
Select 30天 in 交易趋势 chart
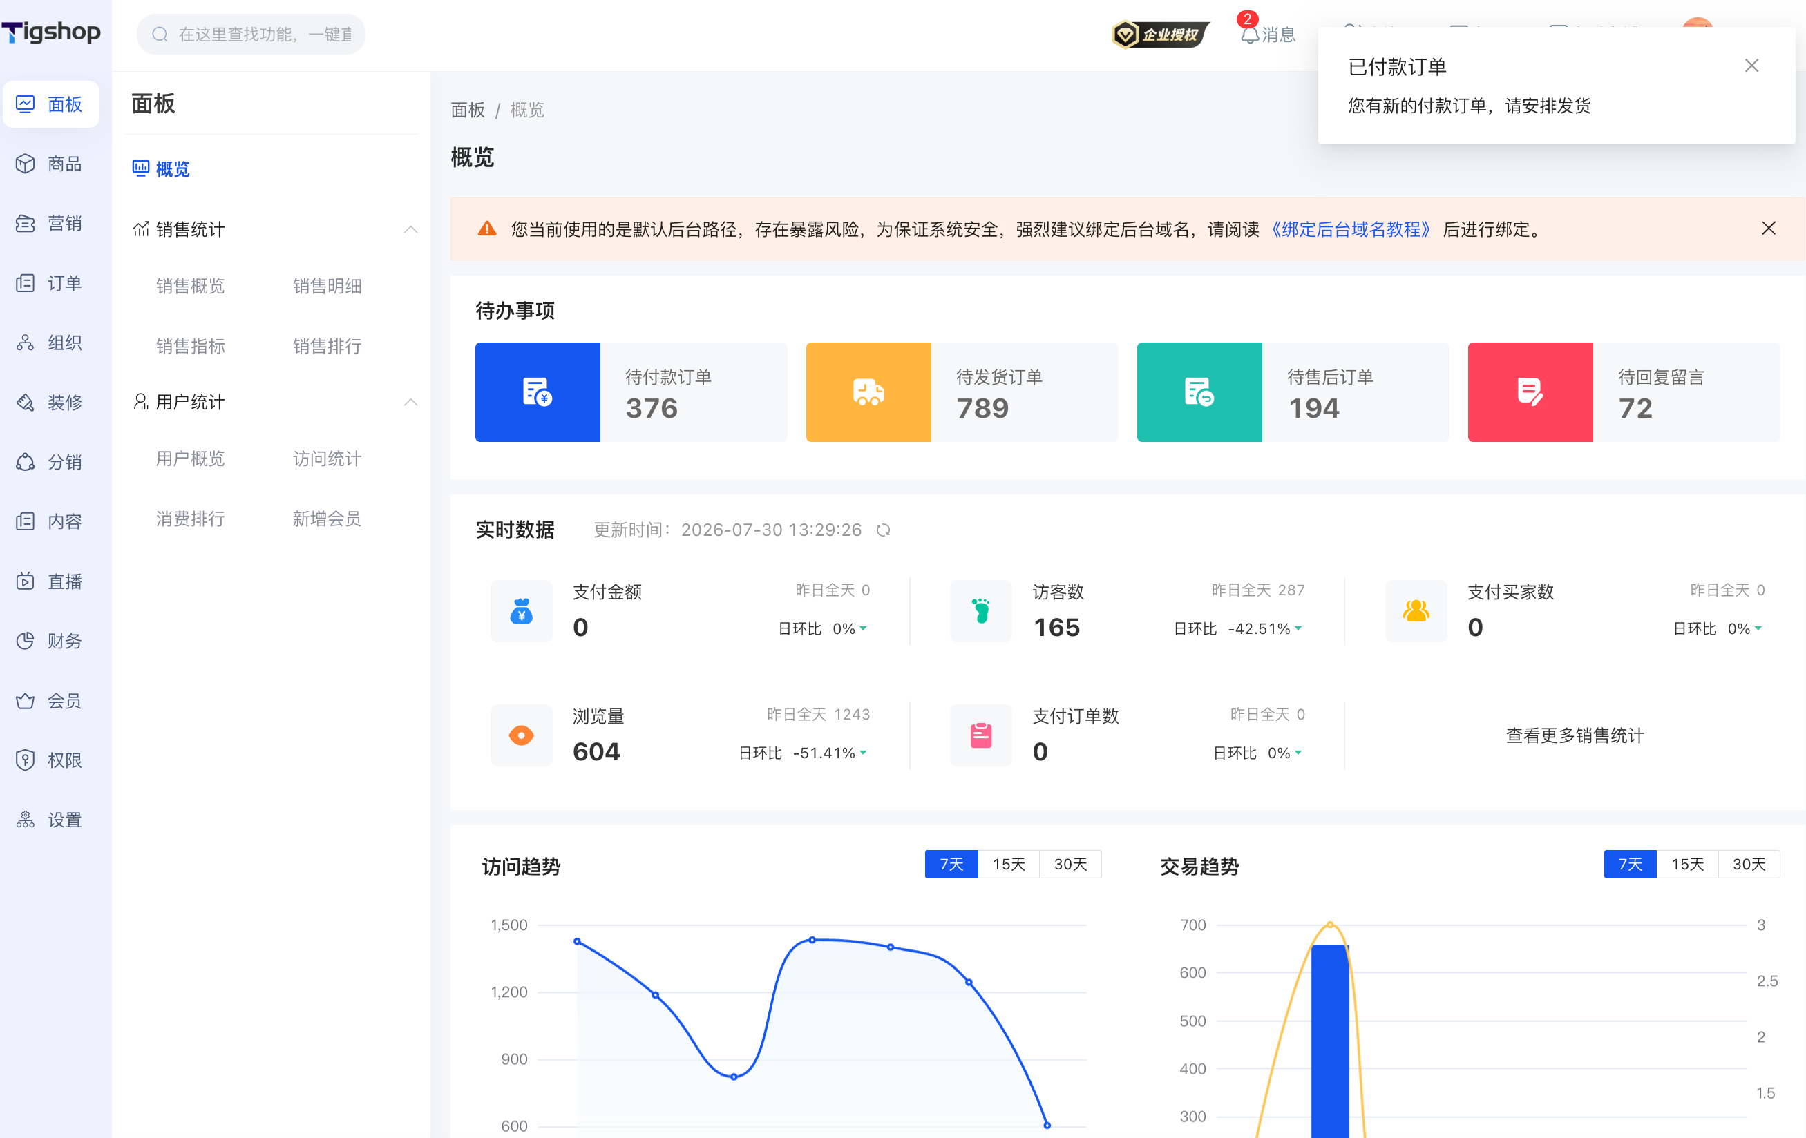[x=1749, y=864]
